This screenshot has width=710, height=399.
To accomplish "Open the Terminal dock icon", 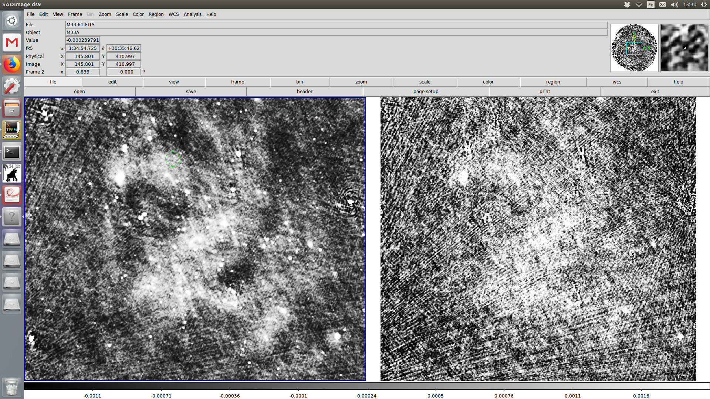I will (12, 151).
